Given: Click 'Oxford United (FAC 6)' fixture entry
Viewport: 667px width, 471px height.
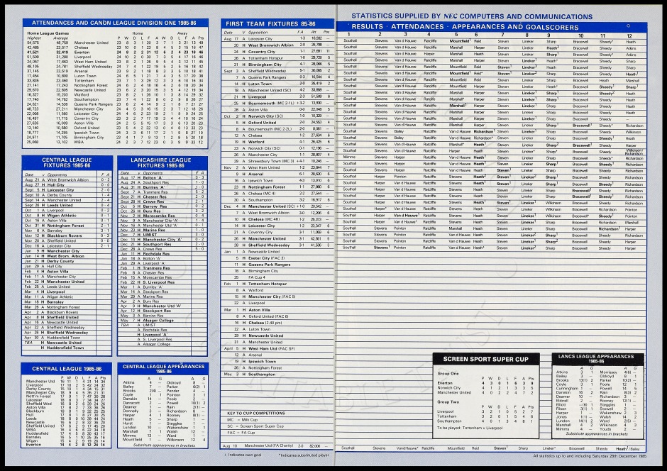Looking at the screenshot, I should 269,316.
